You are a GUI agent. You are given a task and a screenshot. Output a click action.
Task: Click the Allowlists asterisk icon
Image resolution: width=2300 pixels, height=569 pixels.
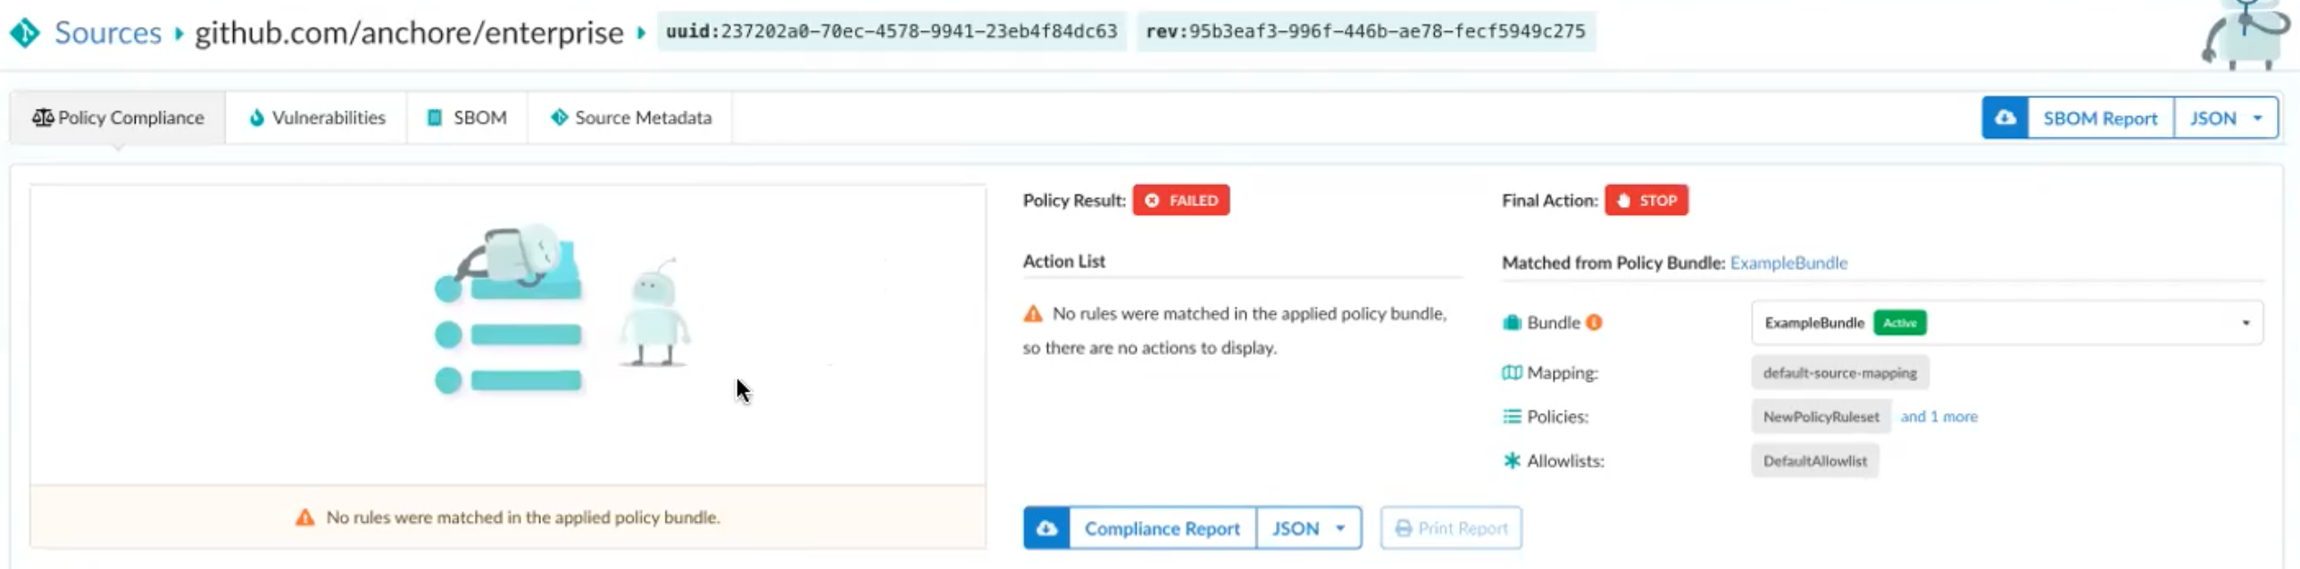[x=1512, y=461]
